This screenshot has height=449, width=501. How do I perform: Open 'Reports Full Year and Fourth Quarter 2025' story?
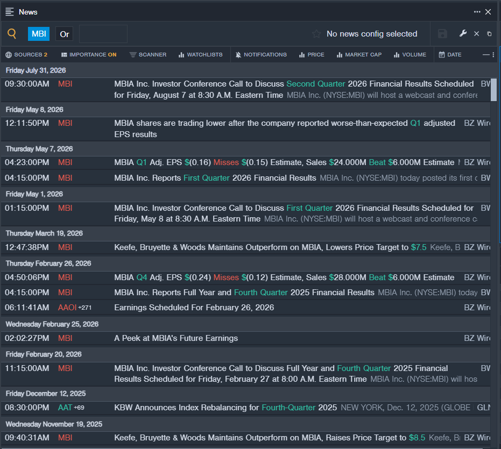(244, 293)
